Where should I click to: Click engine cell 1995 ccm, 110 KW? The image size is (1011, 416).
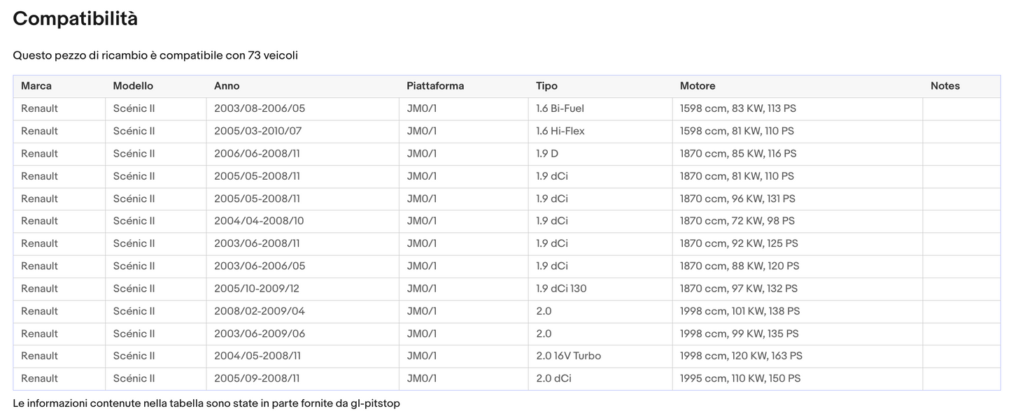pos(740,378)
